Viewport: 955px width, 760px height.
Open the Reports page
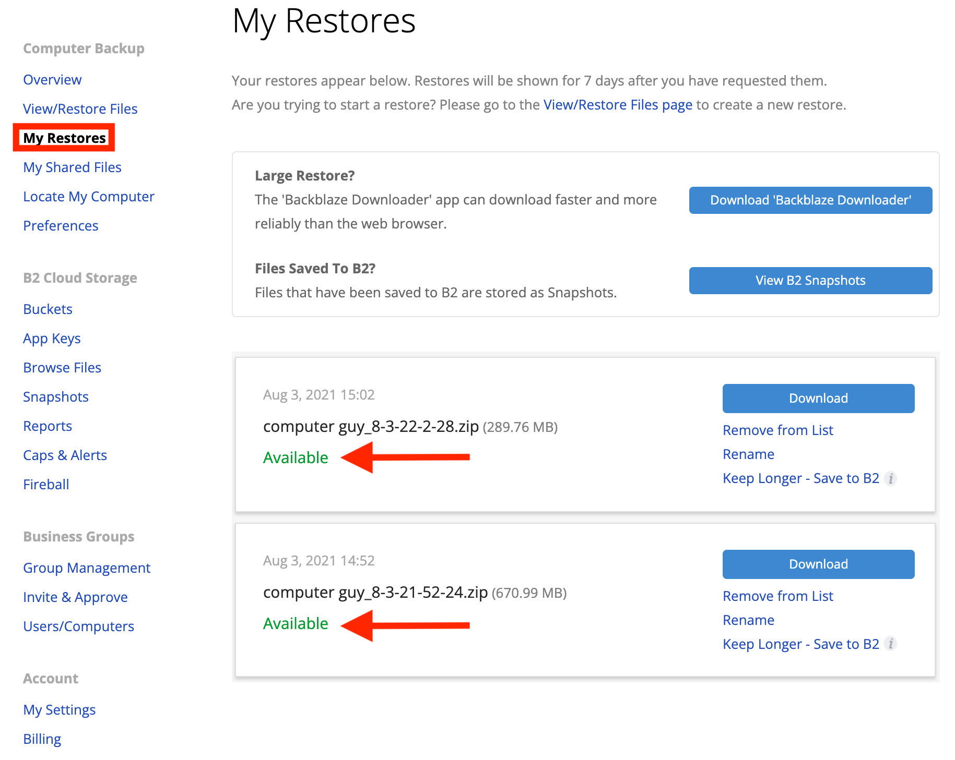48,426
